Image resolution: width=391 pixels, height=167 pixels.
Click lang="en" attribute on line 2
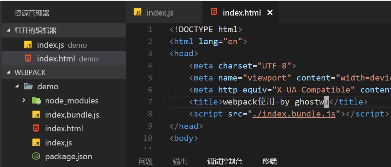point(221,41)
